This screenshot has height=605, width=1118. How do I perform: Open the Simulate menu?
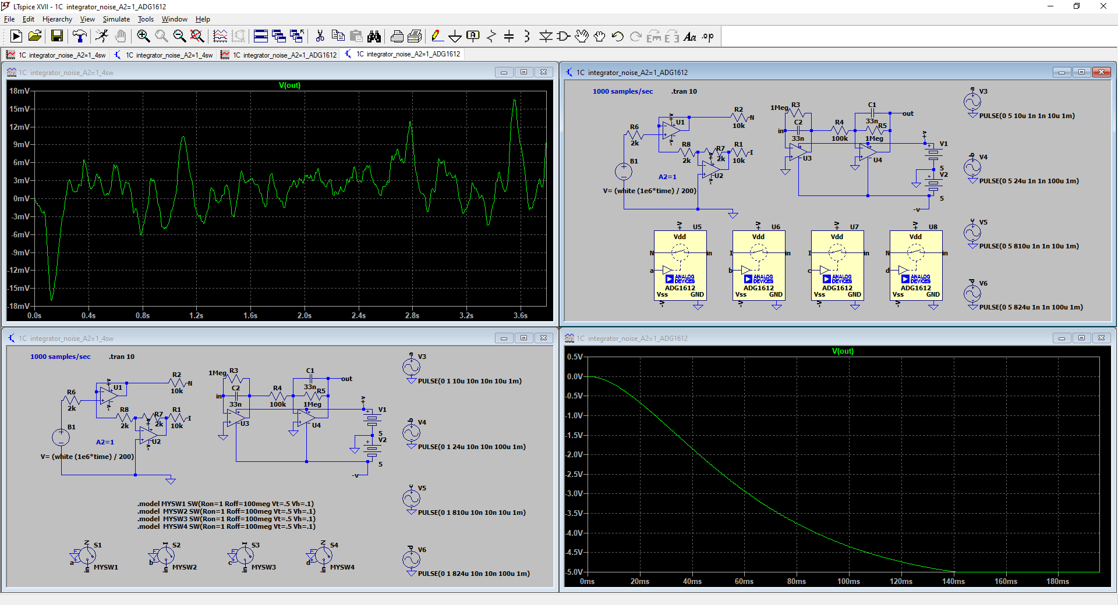pos(116,19)
